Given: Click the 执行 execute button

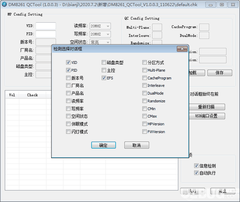Looking at the screenshot, I should tap(192, 191).
